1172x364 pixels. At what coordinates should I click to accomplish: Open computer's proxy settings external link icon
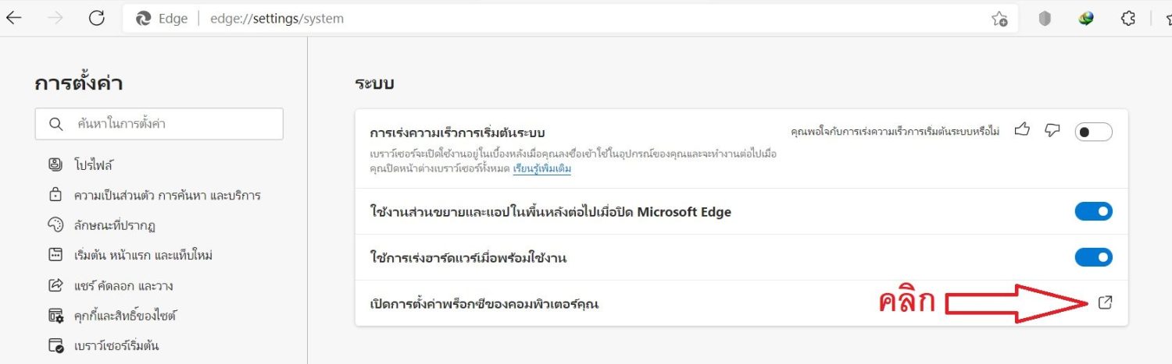(1105, 303)
